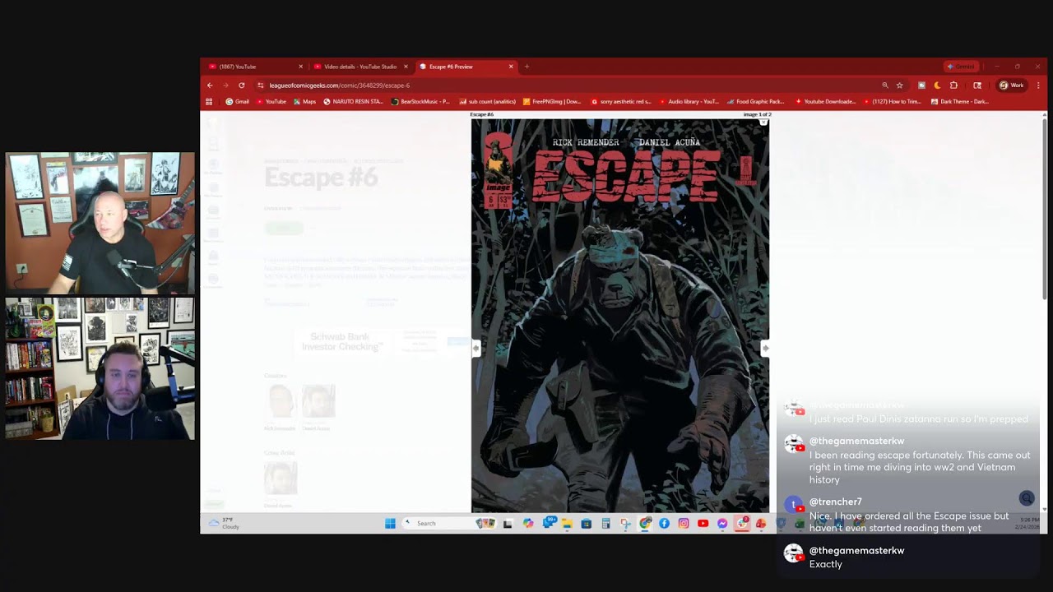Open the BearStockMusic bookmark

pos(420,102)
